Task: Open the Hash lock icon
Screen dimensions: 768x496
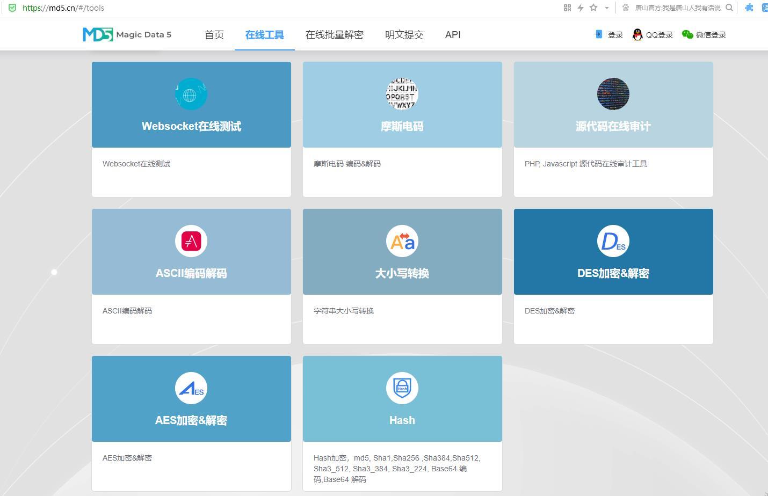Action: click(402, 388)
